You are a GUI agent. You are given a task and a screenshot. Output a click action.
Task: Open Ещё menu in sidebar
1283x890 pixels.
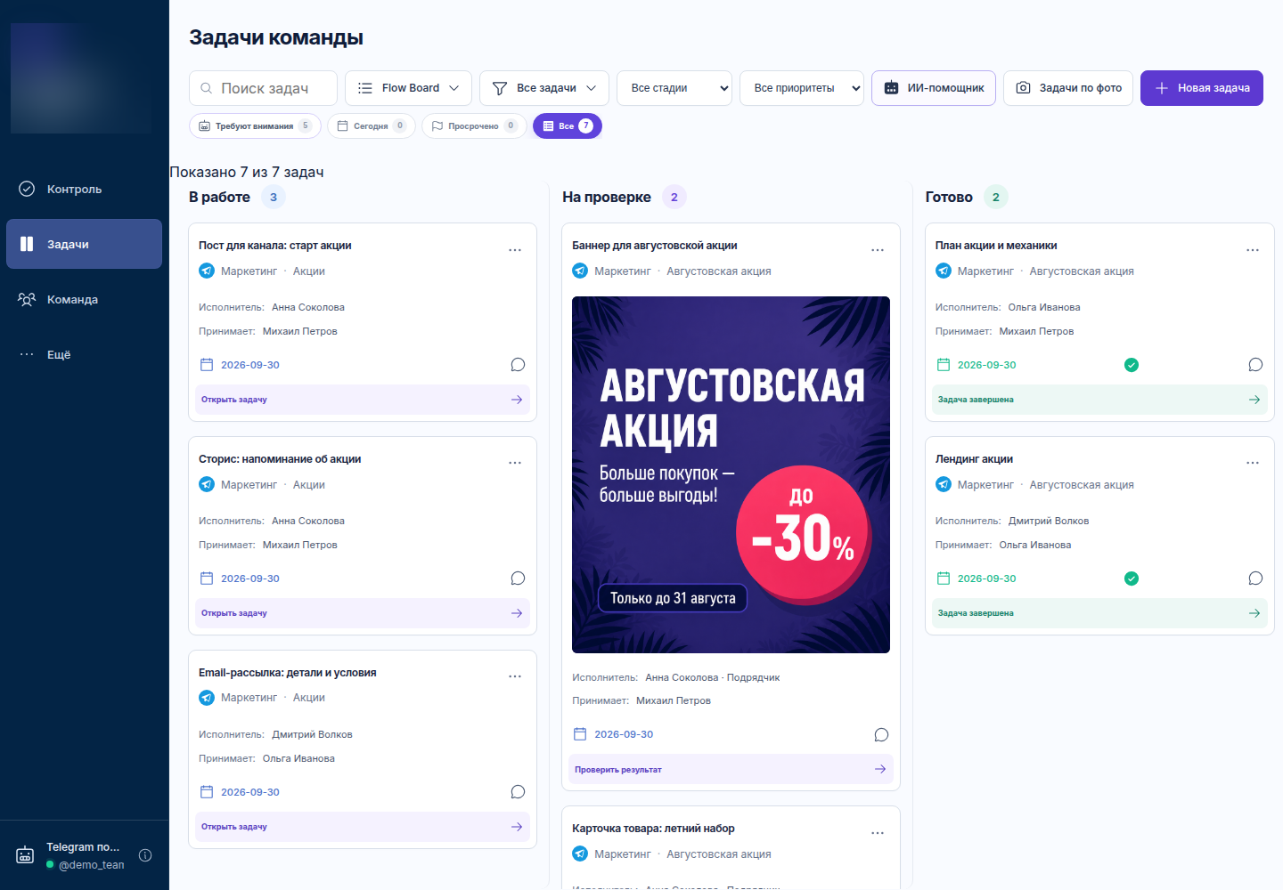(x=84, y=354)
